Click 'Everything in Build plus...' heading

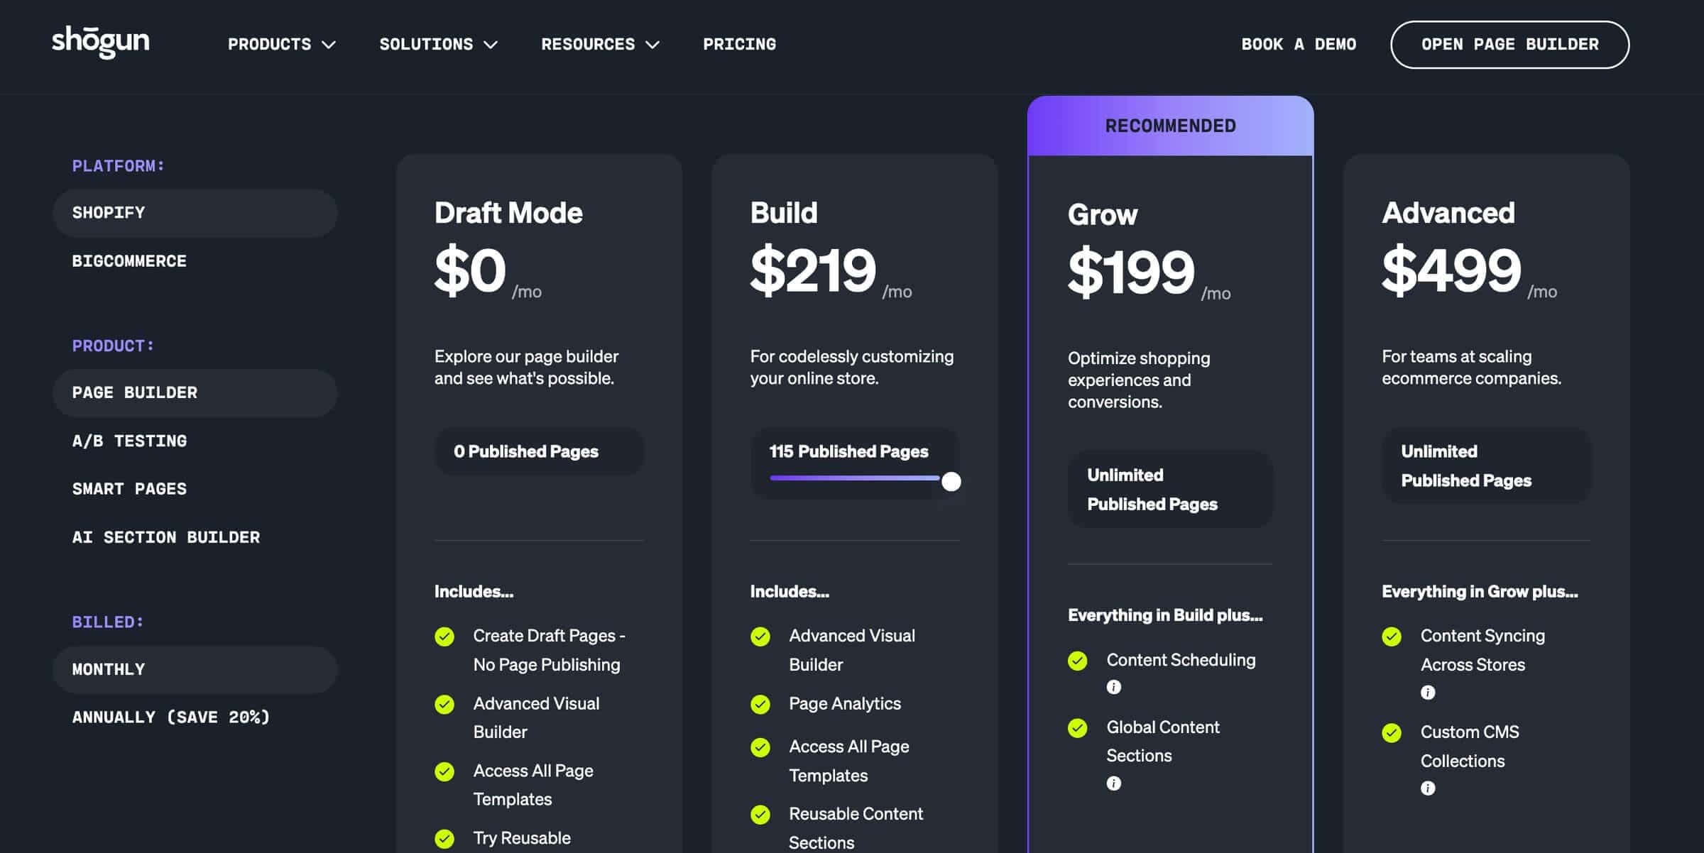tap(1165, 615)
